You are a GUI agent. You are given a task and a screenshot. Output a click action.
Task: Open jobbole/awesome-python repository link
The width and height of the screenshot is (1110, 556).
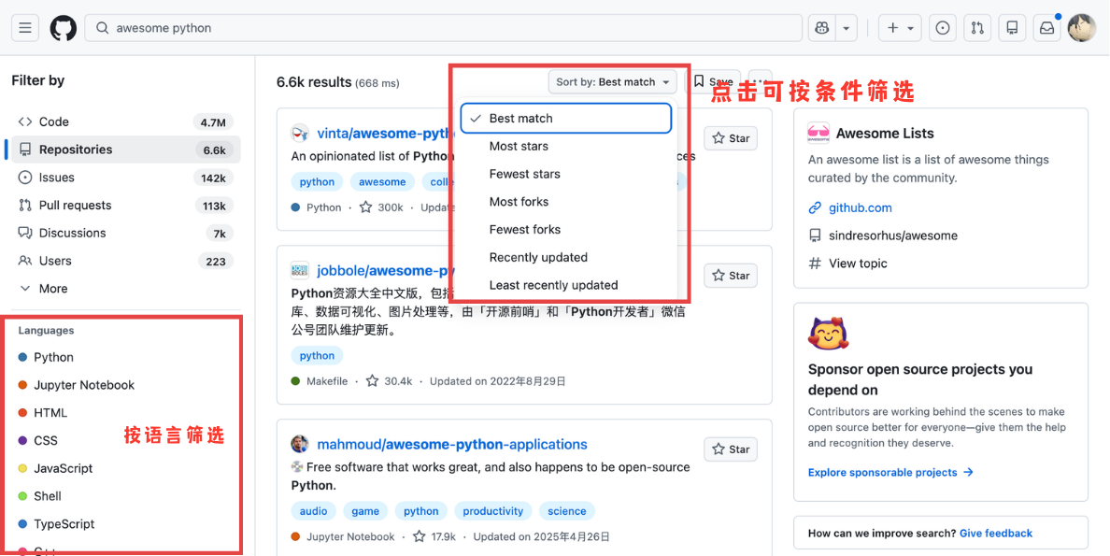pos(384,271)
